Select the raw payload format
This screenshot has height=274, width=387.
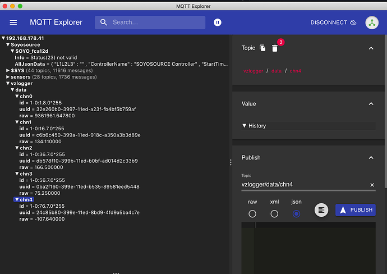[252, 214]
